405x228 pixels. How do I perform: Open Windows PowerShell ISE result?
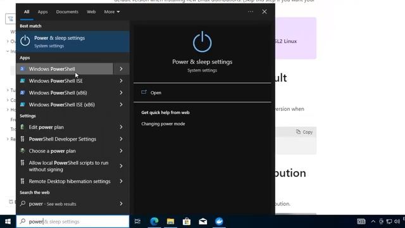[x=65, y=81]
